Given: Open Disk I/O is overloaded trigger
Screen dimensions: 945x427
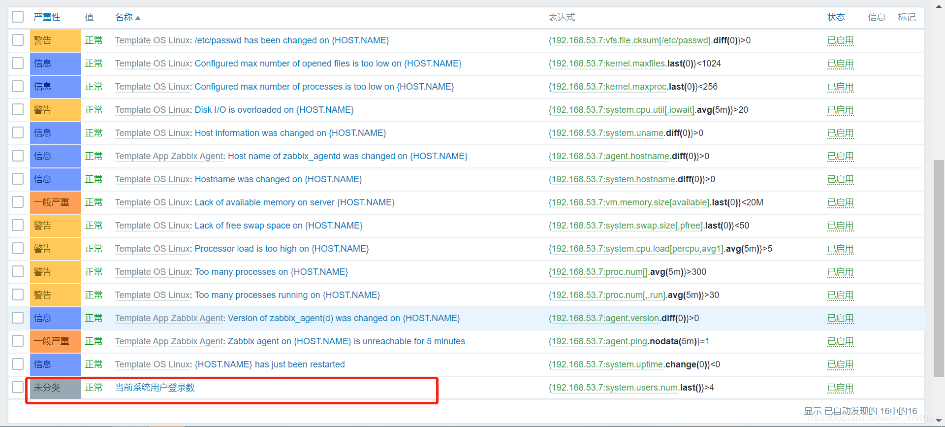Looking at the screenshot, I should 274,110.
